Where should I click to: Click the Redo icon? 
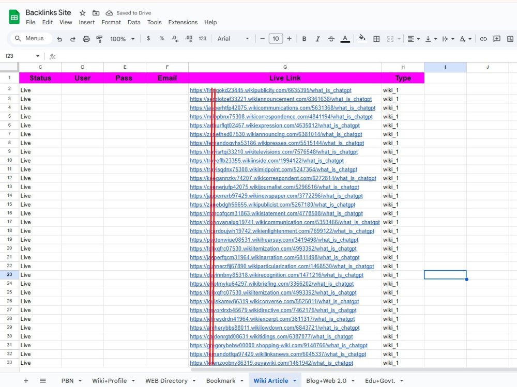(72, 39)
